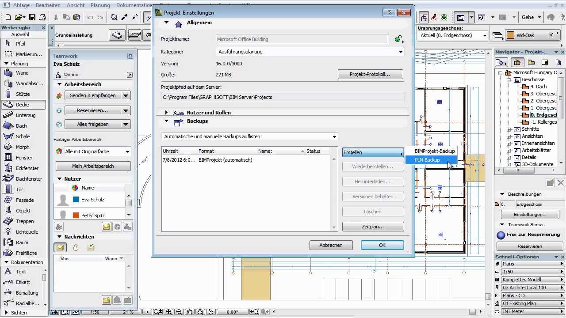Click the new document toolbar icon

[x=8, y=17]
